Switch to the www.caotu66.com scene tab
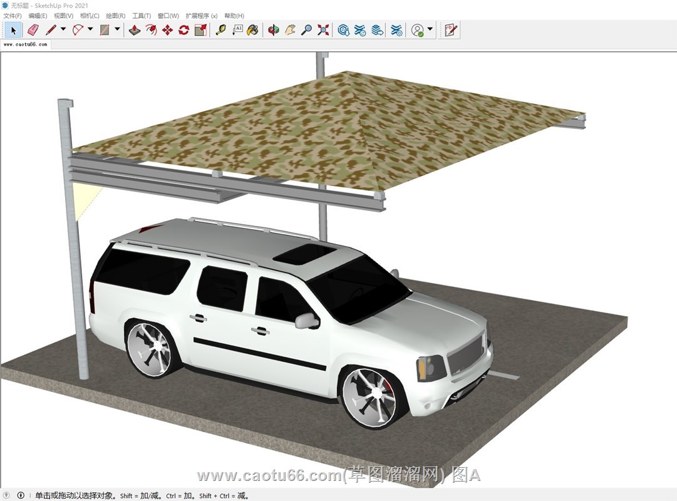 [x=25, y=45]
